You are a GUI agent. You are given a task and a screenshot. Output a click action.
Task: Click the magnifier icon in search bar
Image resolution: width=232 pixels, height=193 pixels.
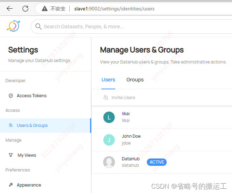(x=39, y=27)
